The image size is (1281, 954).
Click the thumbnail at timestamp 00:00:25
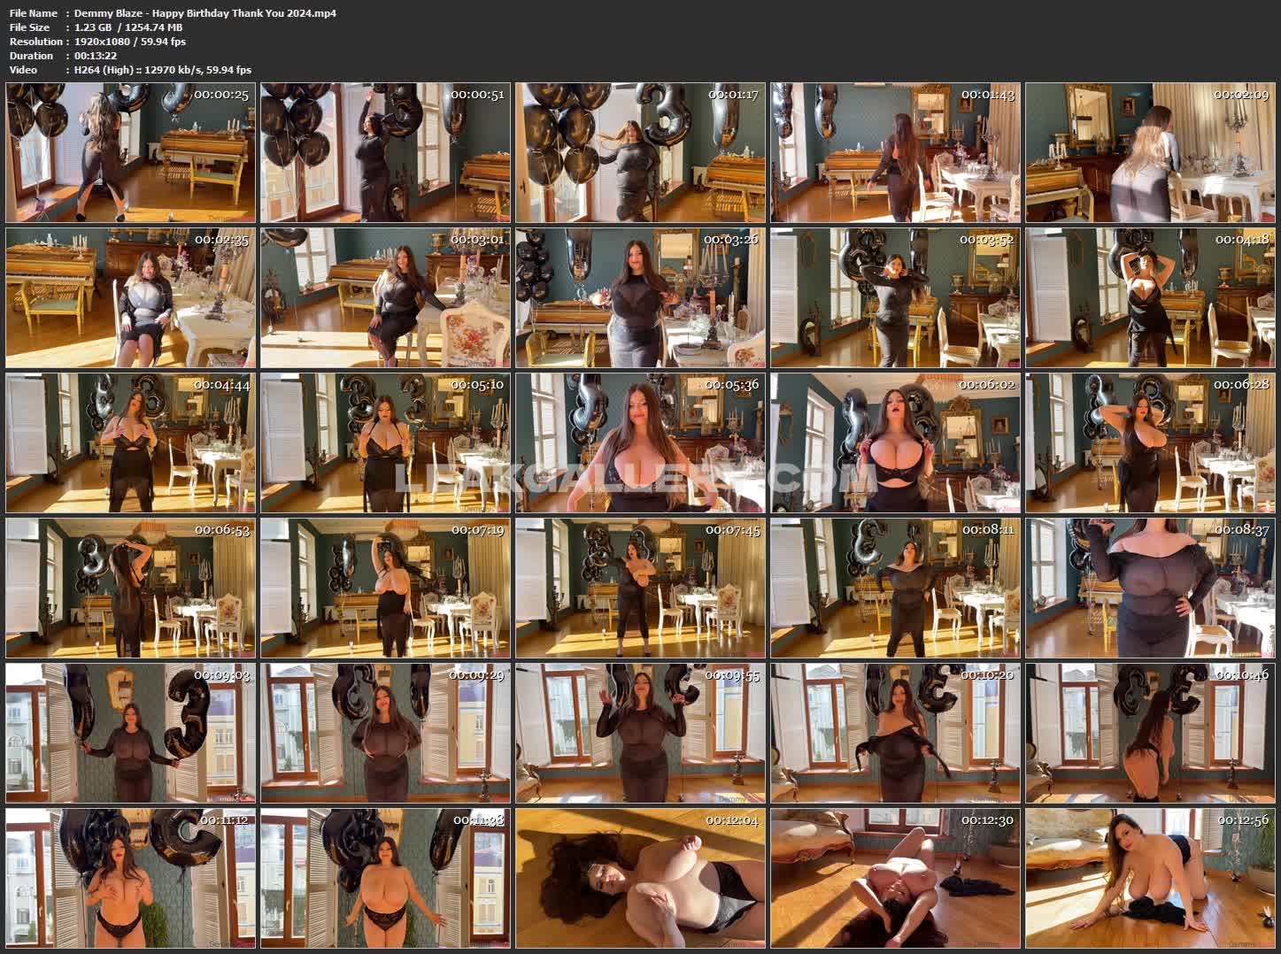pos(130,153)
